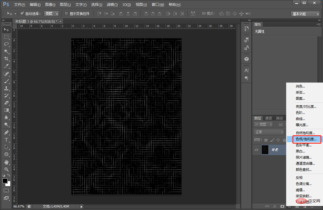The height and width of the screenshot is (210, 323).
Task: Open the Character panel icon
Action: coord(246,70)
